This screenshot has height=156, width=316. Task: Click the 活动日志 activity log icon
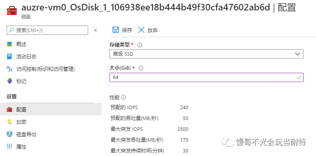(x=10, y=57)
